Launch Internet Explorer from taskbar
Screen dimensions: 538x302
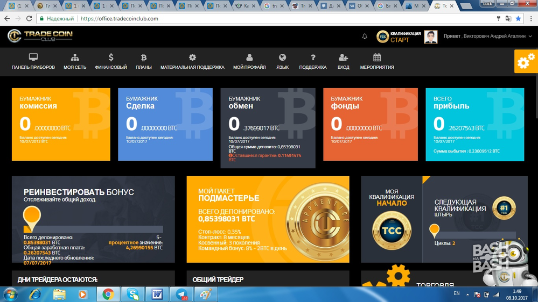pyautogui.click(x=34, y=294)
